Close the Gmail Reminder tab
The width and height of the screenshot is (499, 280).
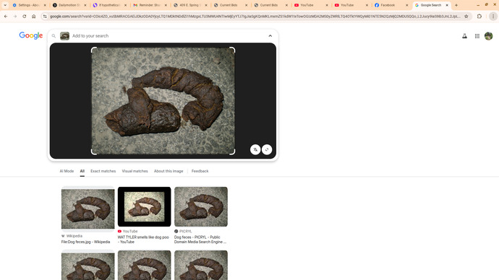(x=166, y=5)
